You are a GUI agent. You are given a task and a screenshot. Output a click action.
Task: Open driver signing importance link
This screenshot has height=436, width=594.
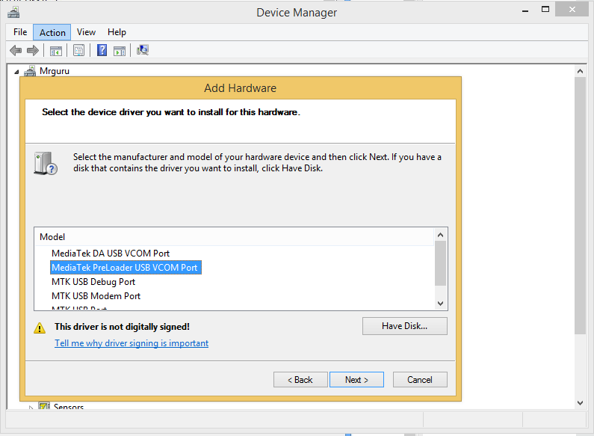coord(132,343)
